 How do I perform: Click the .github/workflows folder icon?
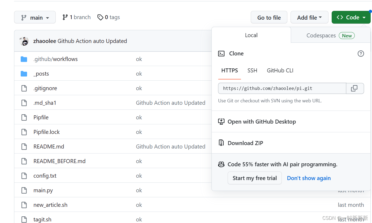coord(24,59)
